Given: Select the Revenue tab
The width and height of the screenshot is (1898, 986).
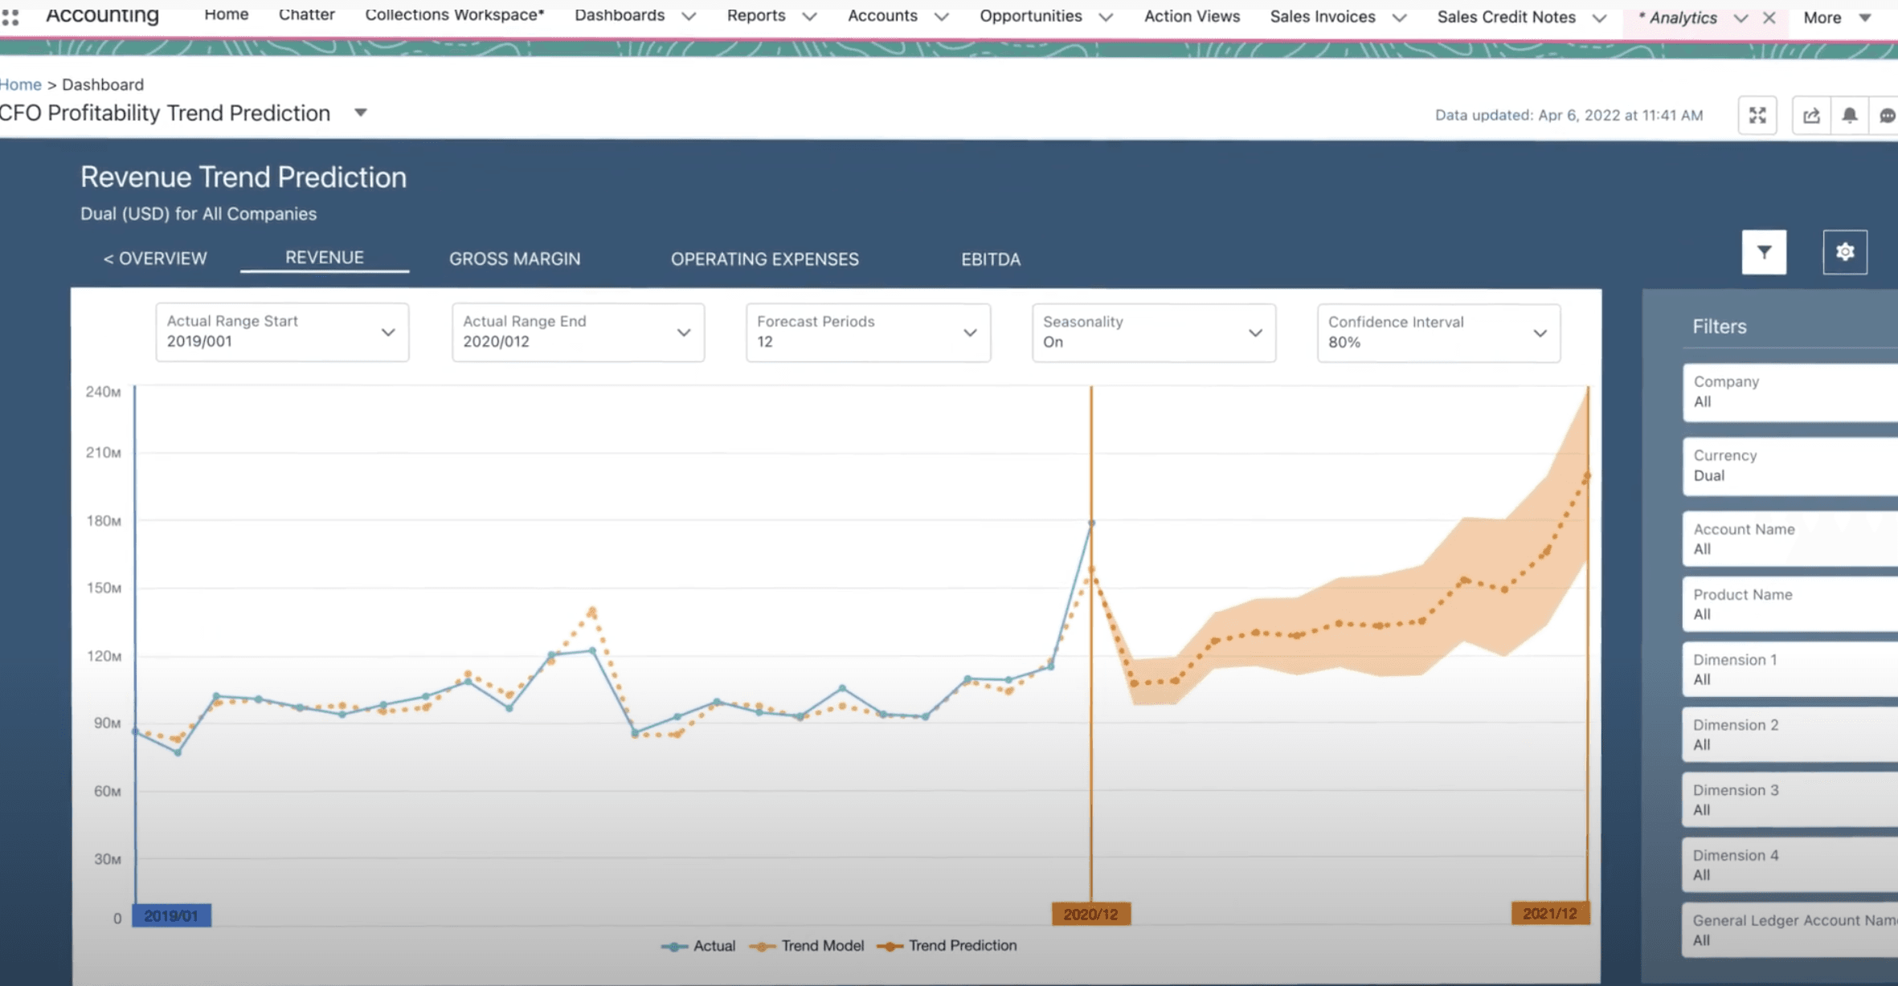Looking at the screenshot, I should (x=325, y=258).
